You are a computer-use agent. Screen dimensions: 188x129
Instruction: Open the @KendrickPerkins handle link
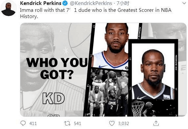91,3
